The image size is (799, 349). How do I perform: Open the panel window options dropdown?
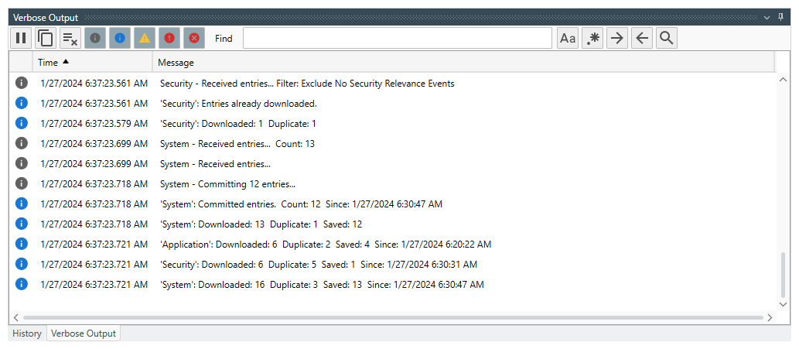point(767,16)
